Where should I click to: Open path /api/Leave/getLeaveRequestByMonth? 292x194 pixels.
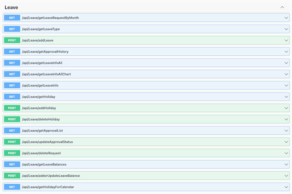point(51,18)
